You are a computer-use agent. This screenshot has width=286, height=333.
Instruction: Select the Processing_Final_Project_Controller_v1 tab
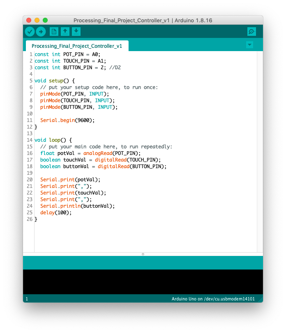(x=77, y=46)
